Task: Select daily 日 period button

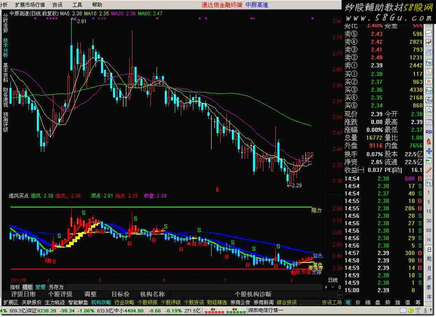Action: tap(429, 250)
